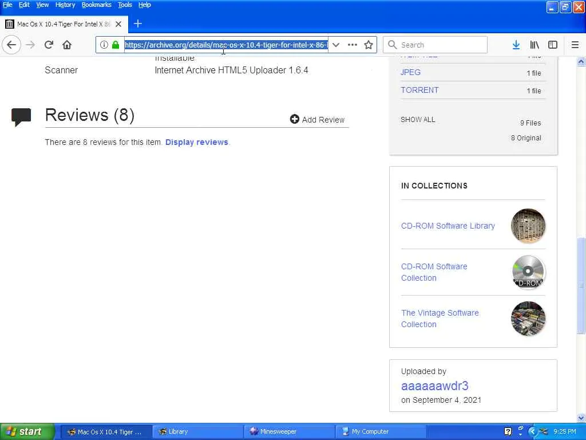The height and width of the screenshot is (440, 586).
Task: Bookmark this page with the star
Action: tap(369, 45)
